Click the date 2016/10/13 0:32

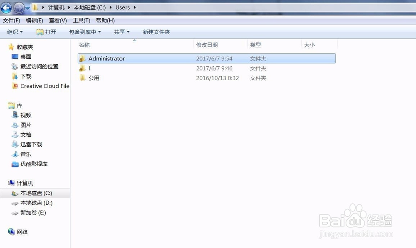click(218, 78)
